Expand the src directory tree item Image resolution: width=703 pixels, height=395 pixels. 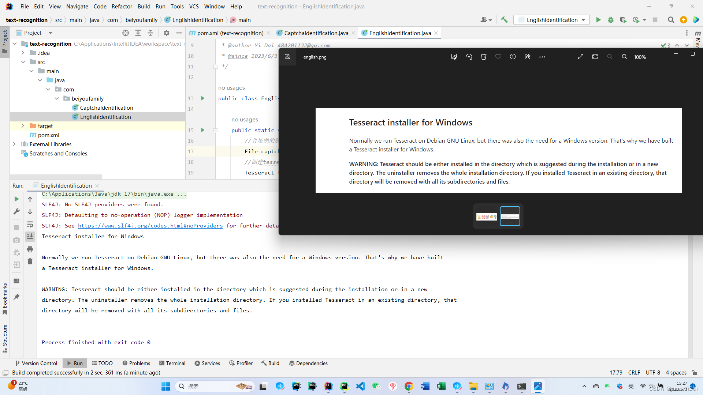tap(23, 62)
